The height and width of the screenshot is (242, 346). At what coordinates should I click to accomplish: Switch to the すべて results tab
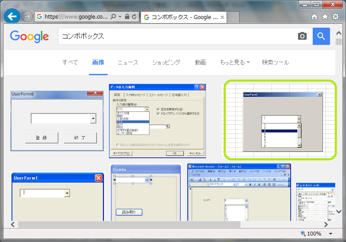point(70,62)
